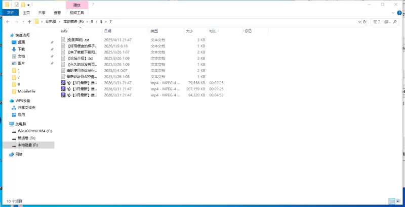
Task: Select the pink 播放 contextual tab
Action: 77,5
